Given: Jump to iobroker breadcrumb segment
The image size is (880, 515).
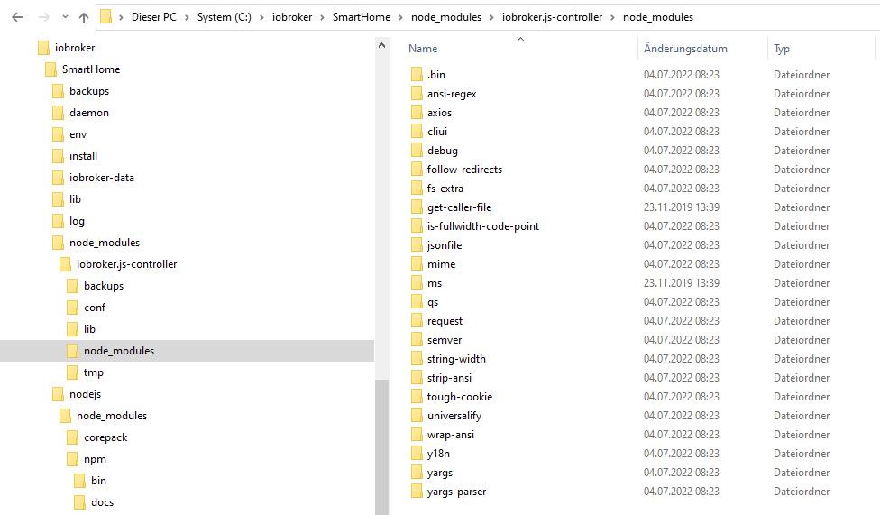Looking at the screenshot, I should pos(292,17).
